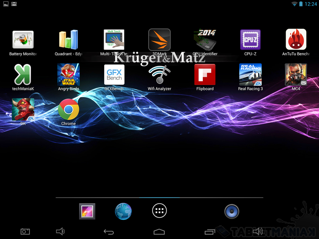Tap the volume down navigation button
Screen dimensions: 319x239
tap(60, 232)
